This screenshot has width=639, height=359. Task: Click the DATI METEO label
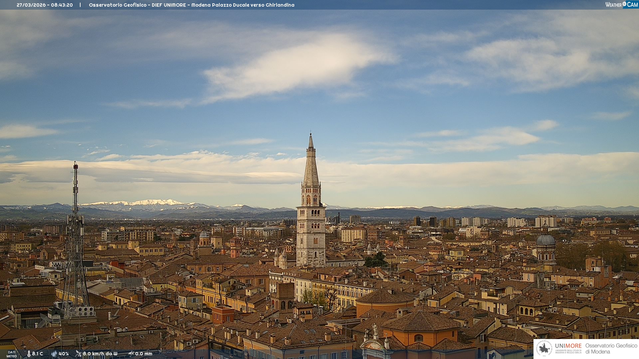click(x=12, y=354)
